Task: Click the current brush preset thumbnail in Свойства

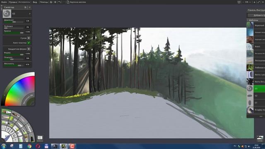Action: click(x=7, y=14)
